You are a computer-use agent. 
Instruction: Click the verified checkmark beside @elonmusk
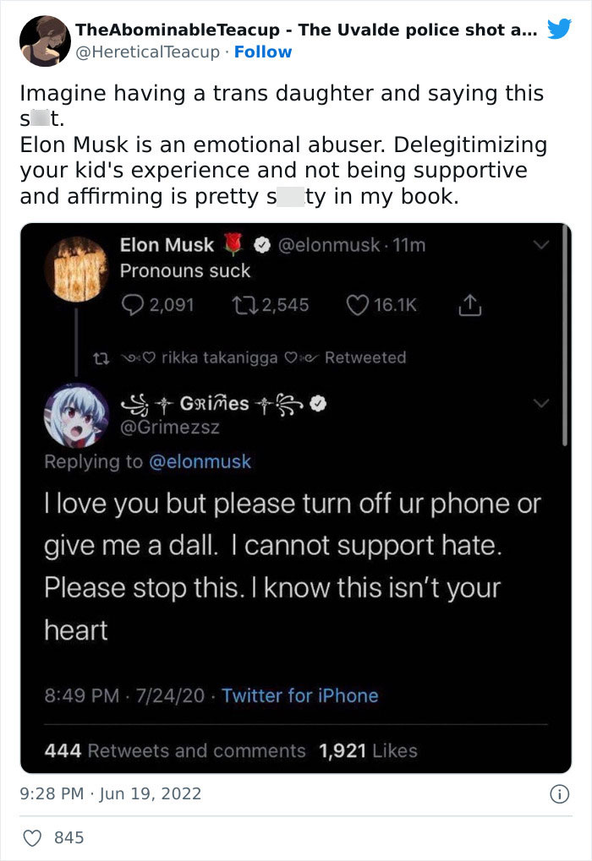[x=261, y=246]
